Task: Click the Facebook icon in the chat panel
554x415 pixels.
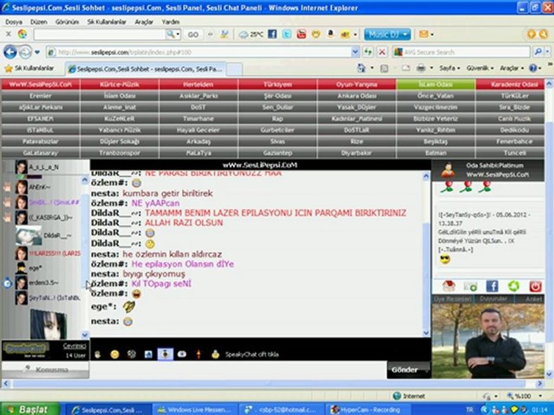Action: click(492, 286)
